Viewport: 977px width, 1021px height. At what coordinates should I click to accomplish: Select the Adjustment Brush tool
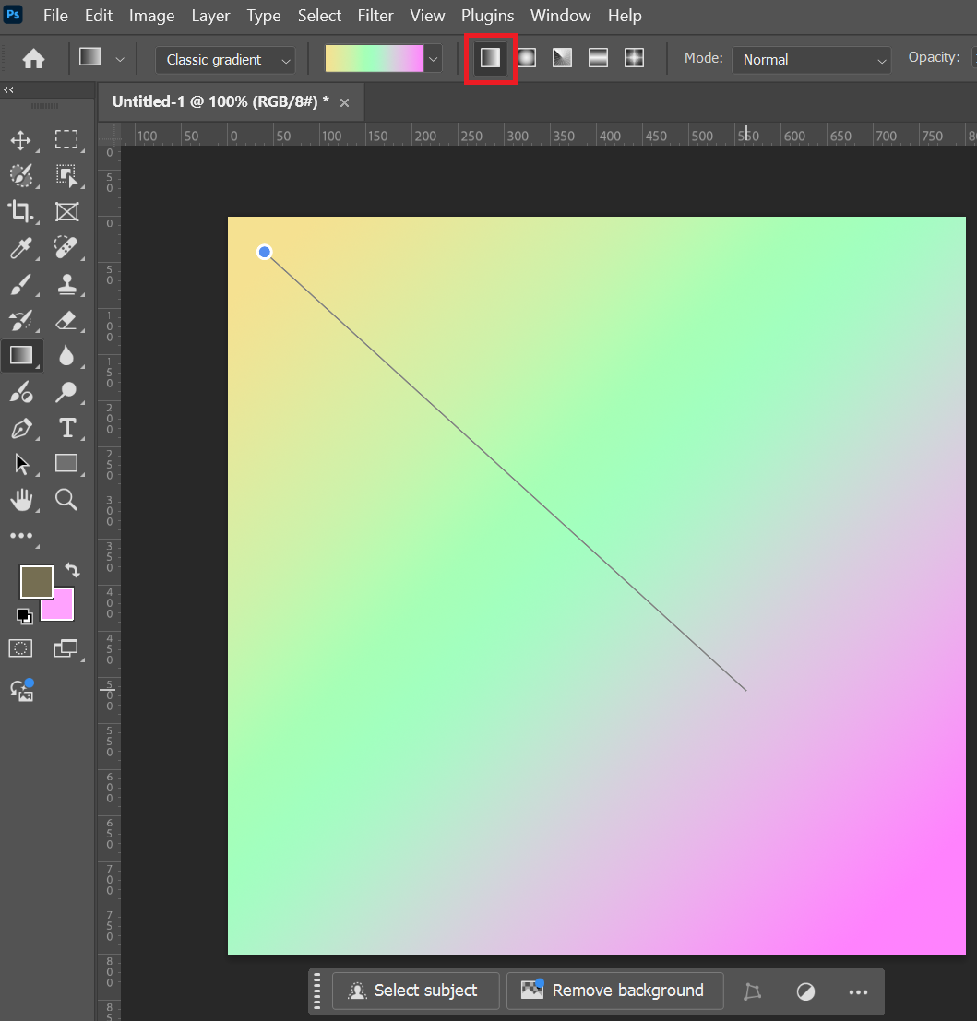[x=21, y=392]
